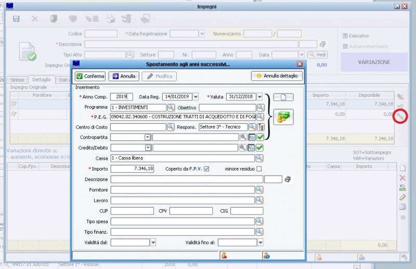Select the Dettaglio tab
This screenshot has height=269, width=416.
click(x=41, y=80)
